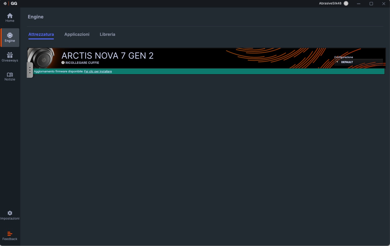390x246 pixels.
Task: Switch to the Applicazioni tab
Action: 77,34
